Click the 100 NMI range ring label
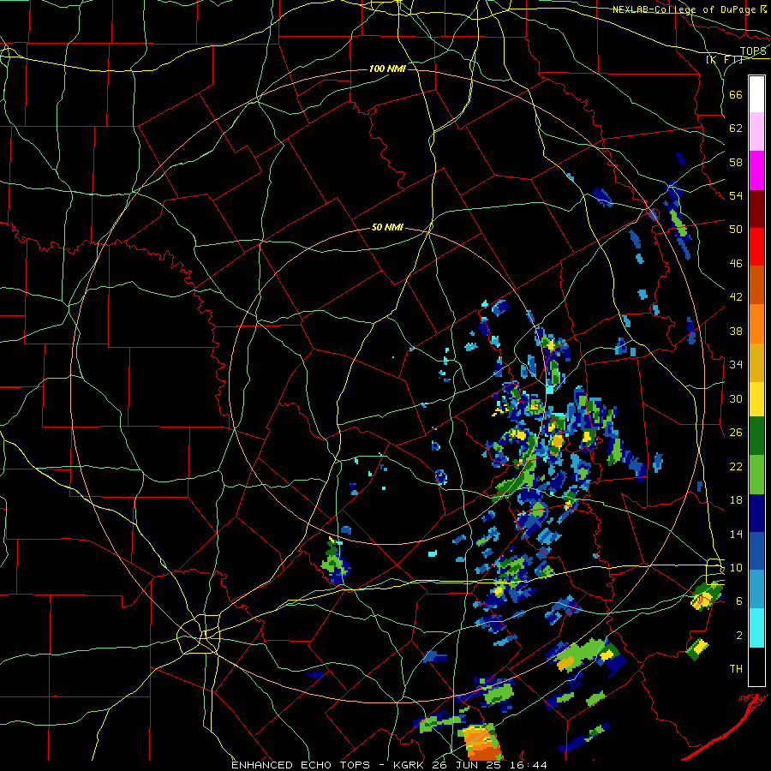 387,69
